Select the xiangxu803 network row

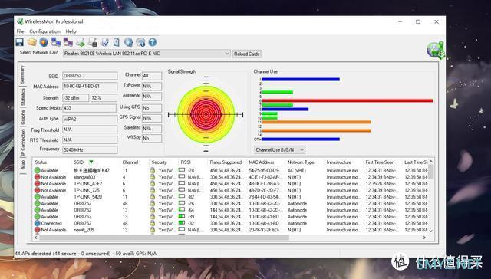[x=230, y=177]
